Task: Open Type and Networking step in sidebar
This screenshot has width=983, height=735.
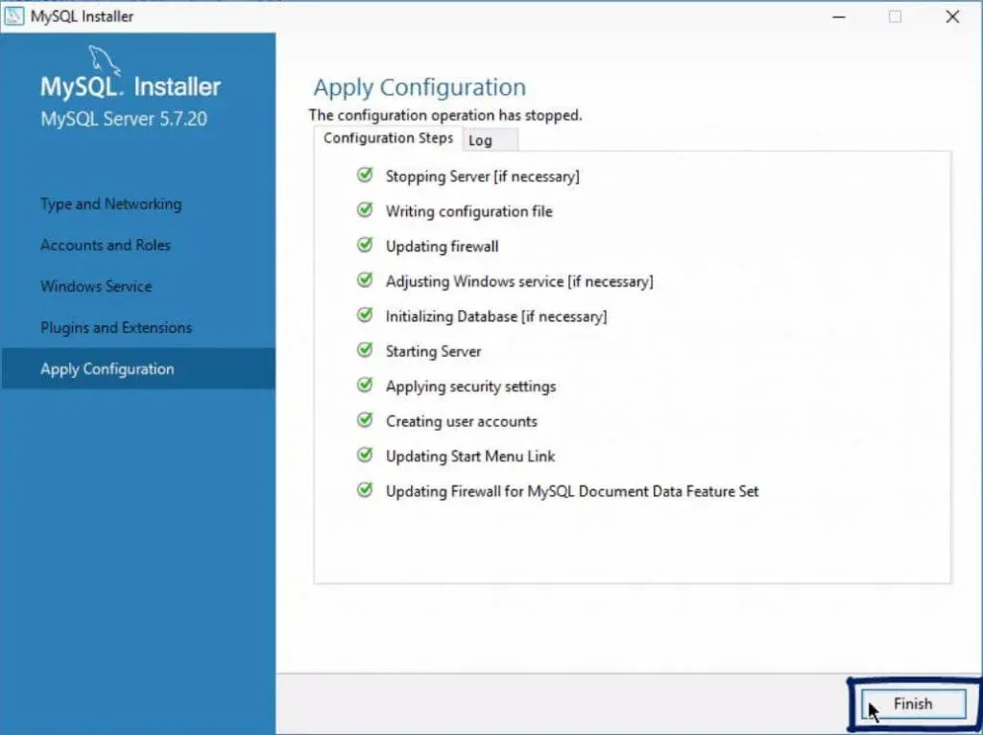Action: coord(110,204)
